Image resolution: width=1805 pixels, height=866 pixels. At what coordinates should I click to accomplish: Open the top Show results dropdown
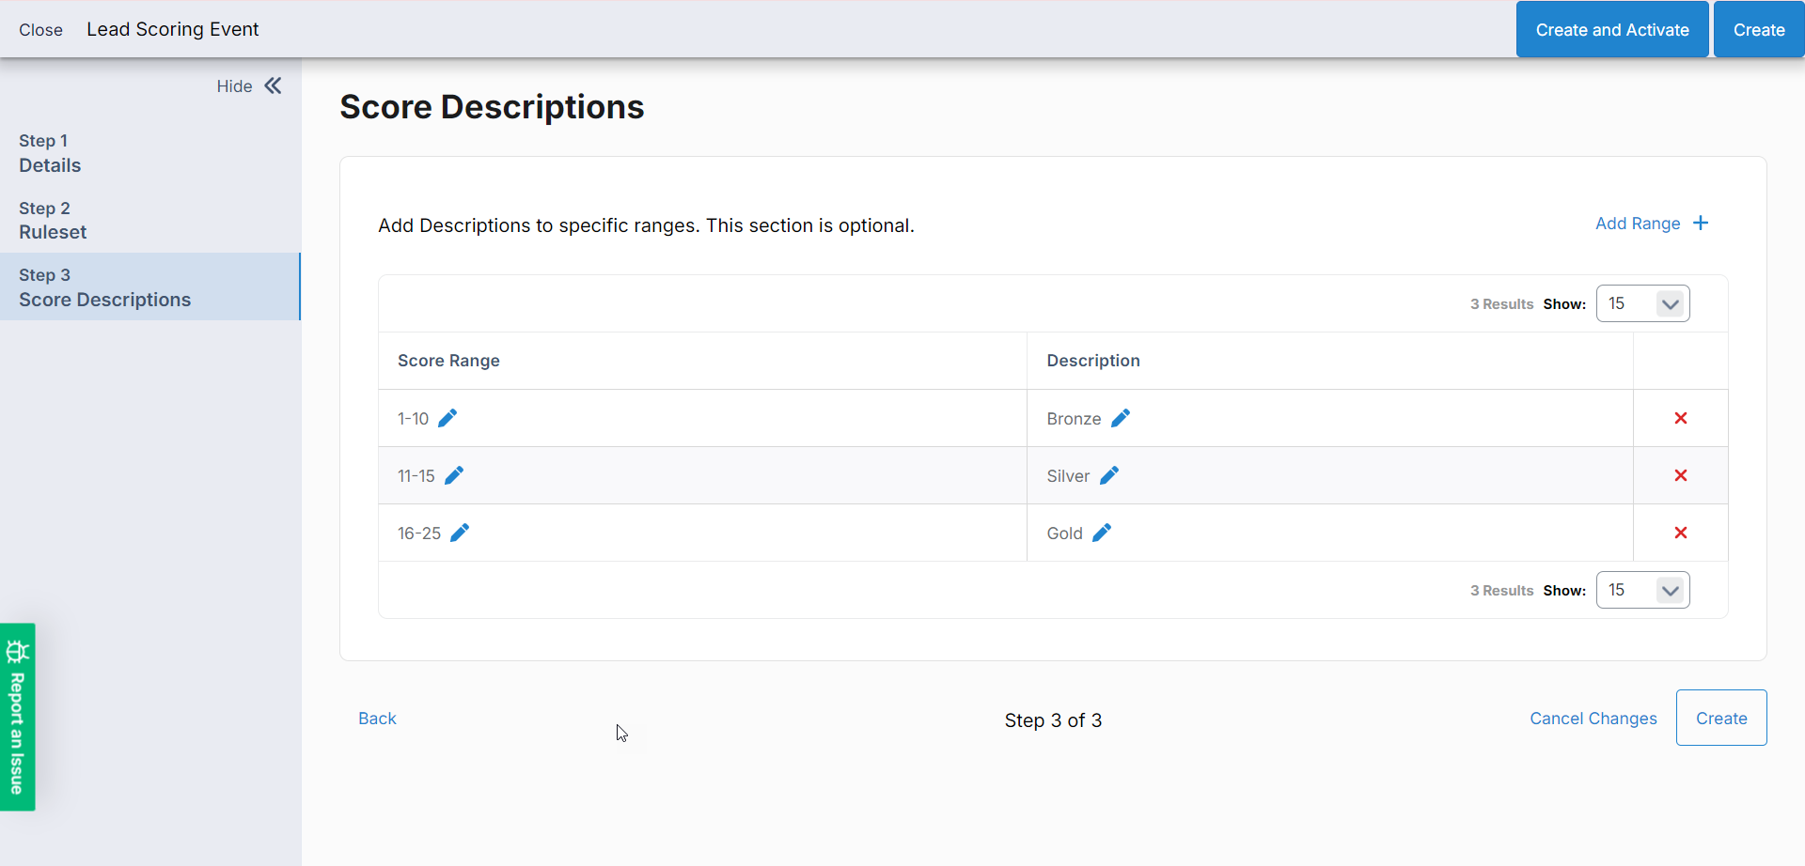click(1642, 303)
